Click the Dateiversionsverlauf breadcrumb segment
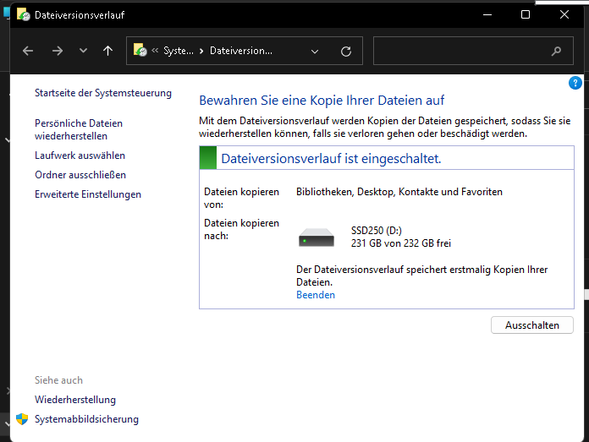The width and height of the screenshot is (589, 442). click(241, 51)
